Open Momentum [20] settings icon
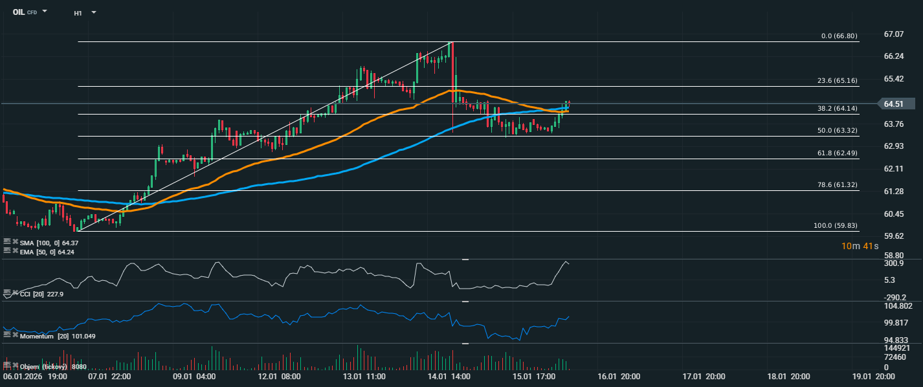Image resolution: width=923 pixels, height=387 pixels. [x=7, y=335]
